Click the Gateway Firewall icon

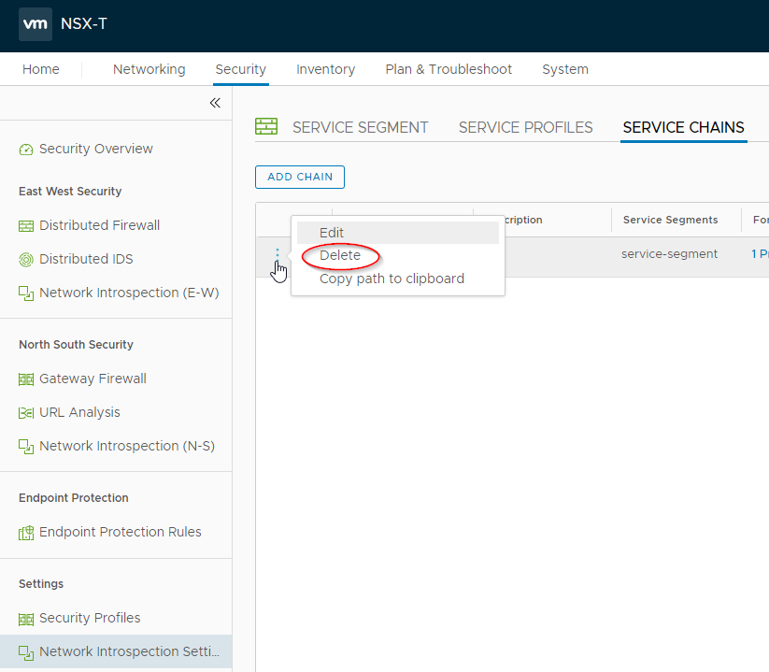(26, 379)
